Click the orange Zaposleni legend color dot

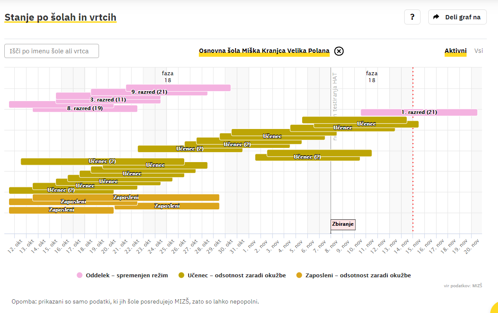click(x=299, y=275)
